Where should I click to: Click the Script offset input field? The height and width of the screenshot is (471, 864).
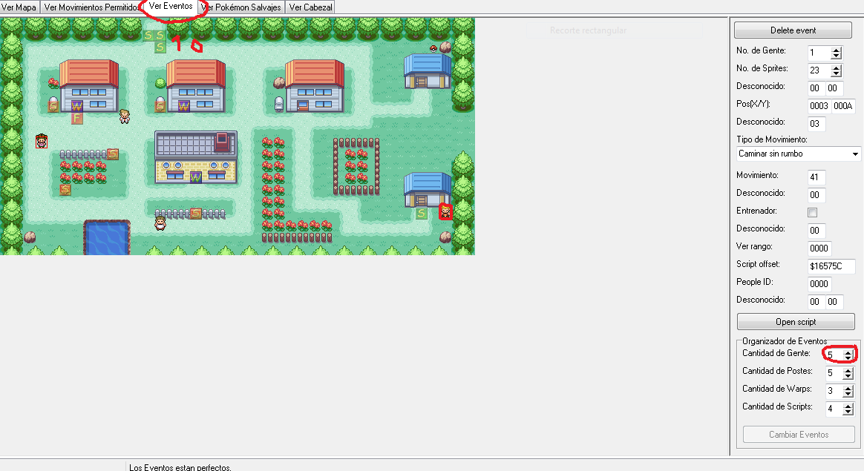pyautogui.click(x=831, y=266)
